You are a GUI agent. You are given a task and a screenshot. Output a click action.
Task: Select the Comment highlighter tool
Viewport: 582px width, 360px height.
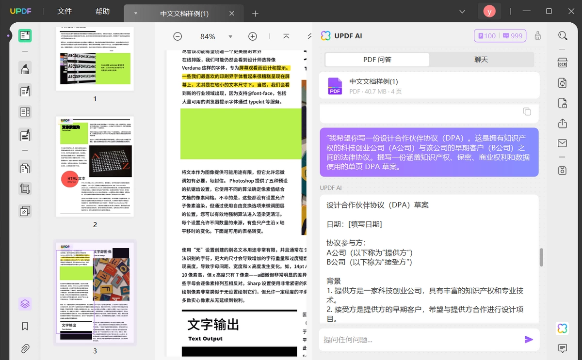click(x=25, y=68)
